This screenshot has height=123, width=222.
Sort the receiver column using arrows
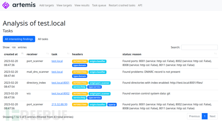pyautogui.click(x=48, y=54)
